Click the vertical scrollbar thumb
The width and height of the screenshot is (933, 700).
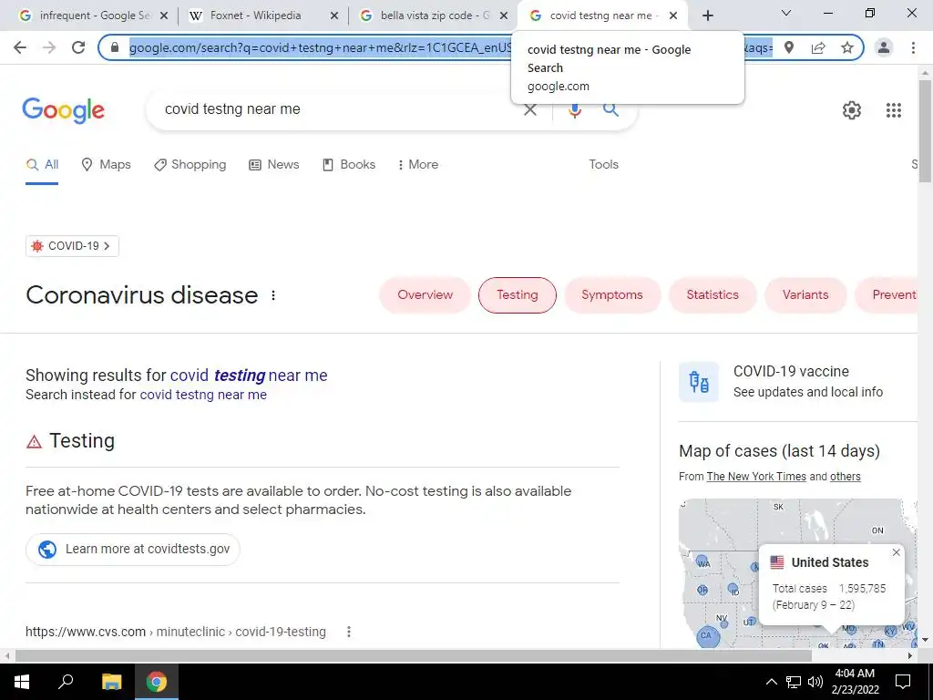click(x=925, y=131)
